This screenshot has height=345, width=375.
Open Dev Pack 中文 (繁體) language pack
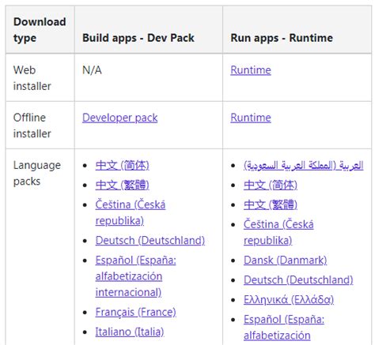tap(123, 185)
